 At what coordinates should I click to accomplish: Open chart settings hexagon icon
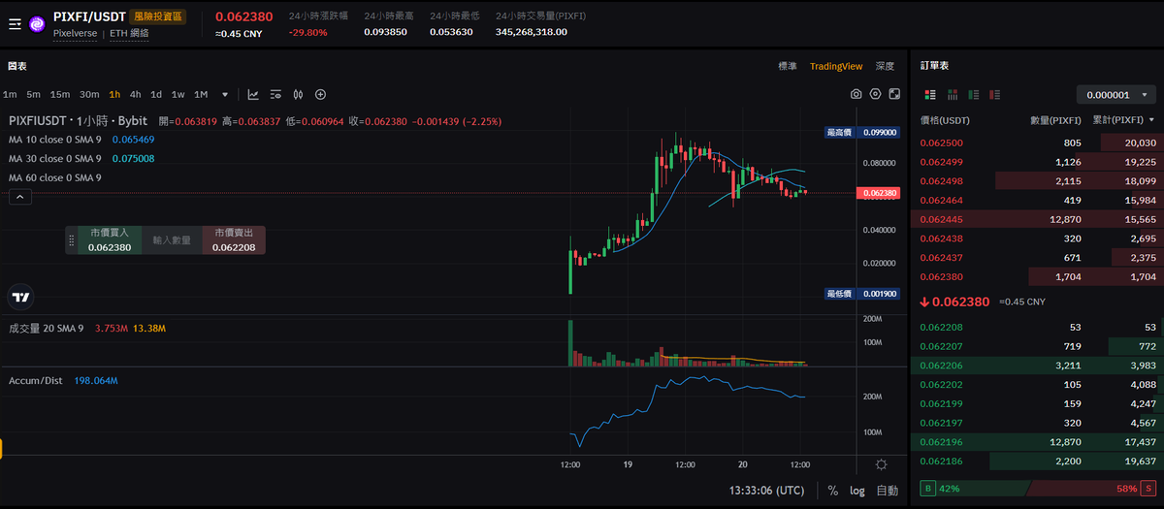pyautogui.click(x=875, y=94)
